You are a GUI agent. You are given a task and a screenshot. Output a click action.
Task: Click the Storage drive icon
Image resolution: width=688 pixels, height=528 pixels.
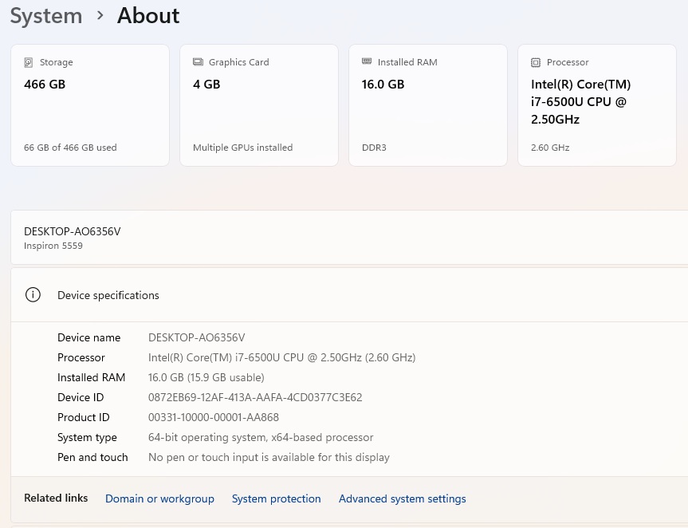tap(29, 62)
